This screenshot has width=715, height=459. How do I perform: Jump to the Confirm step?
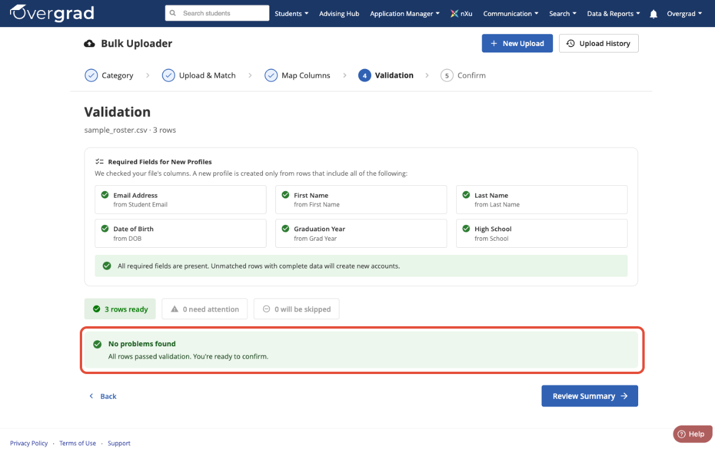coord(463,76)
